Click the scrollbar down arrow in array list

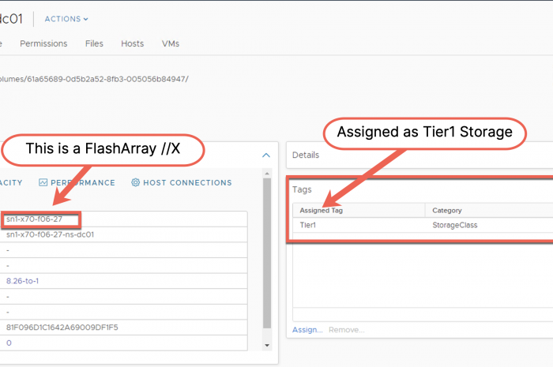pyautogui.click(x=267, y=346)
